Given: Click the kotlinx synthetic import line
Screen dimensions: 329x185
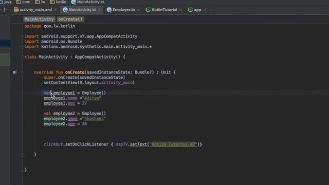Looking at the screenshot, I should (88, 47).
